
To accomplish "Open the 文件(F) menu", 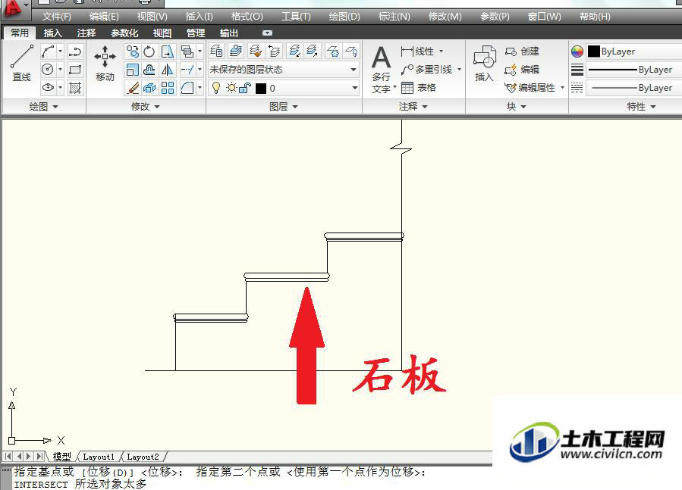I will (57, 17).
